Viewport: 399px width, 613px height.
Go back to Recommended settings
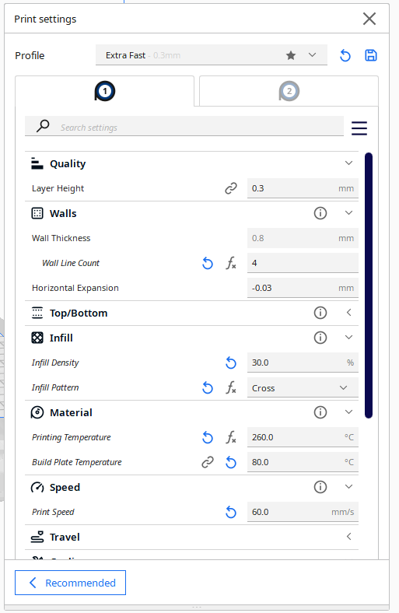70,583
